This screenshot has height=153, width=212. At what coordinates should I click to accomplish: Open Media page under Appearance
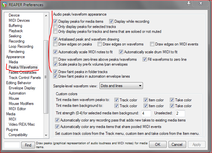[13, 62]
